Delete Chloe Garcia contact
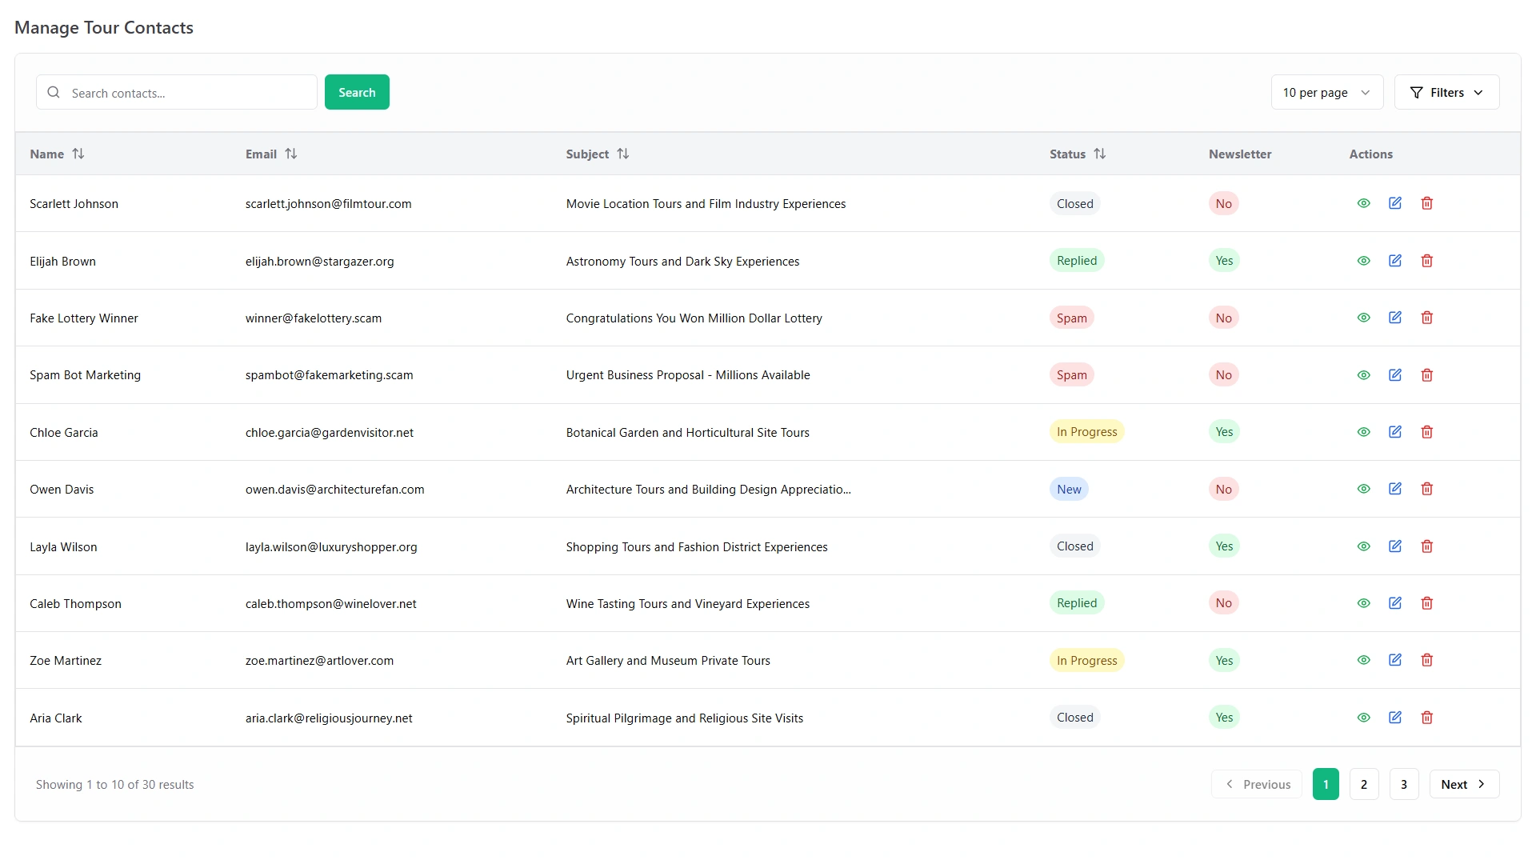Image resolution: width=1536 pixels, height=864 pixels. 1427,432
